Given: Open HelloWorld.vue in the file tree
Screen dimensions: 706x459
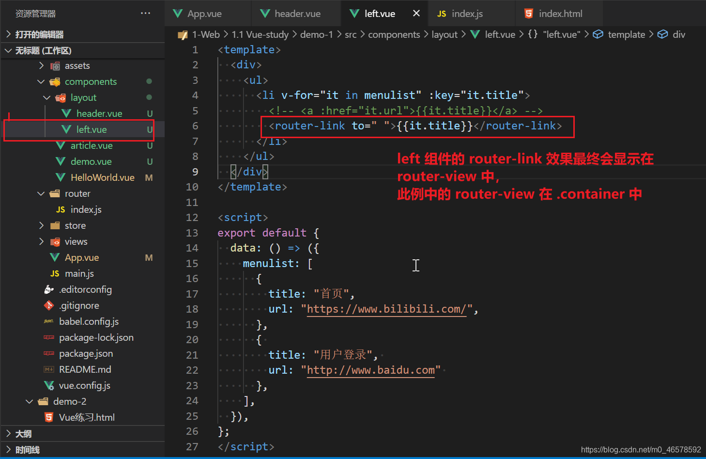Looking at the screenshot, I should (103, 177).
